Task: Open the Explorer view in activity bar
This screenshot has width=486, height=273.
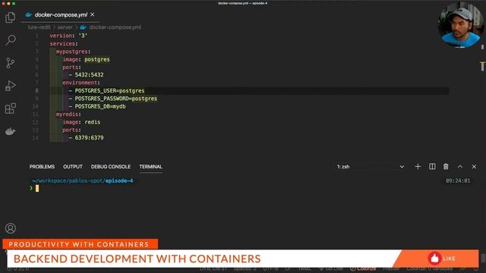Action: [10, 17]
